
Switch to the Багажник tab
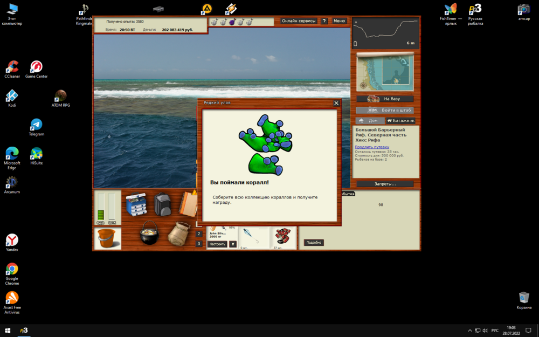click(x=400, y=121)
